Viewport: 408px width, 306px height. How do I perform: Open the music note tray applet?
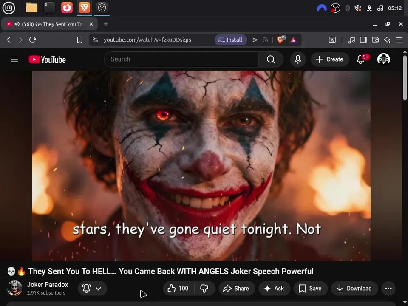[380, 8]
